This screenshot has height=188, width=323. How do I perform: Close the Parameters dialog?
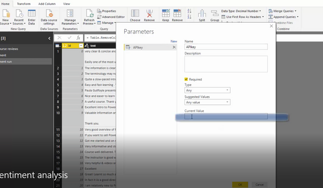pos(272,26)
